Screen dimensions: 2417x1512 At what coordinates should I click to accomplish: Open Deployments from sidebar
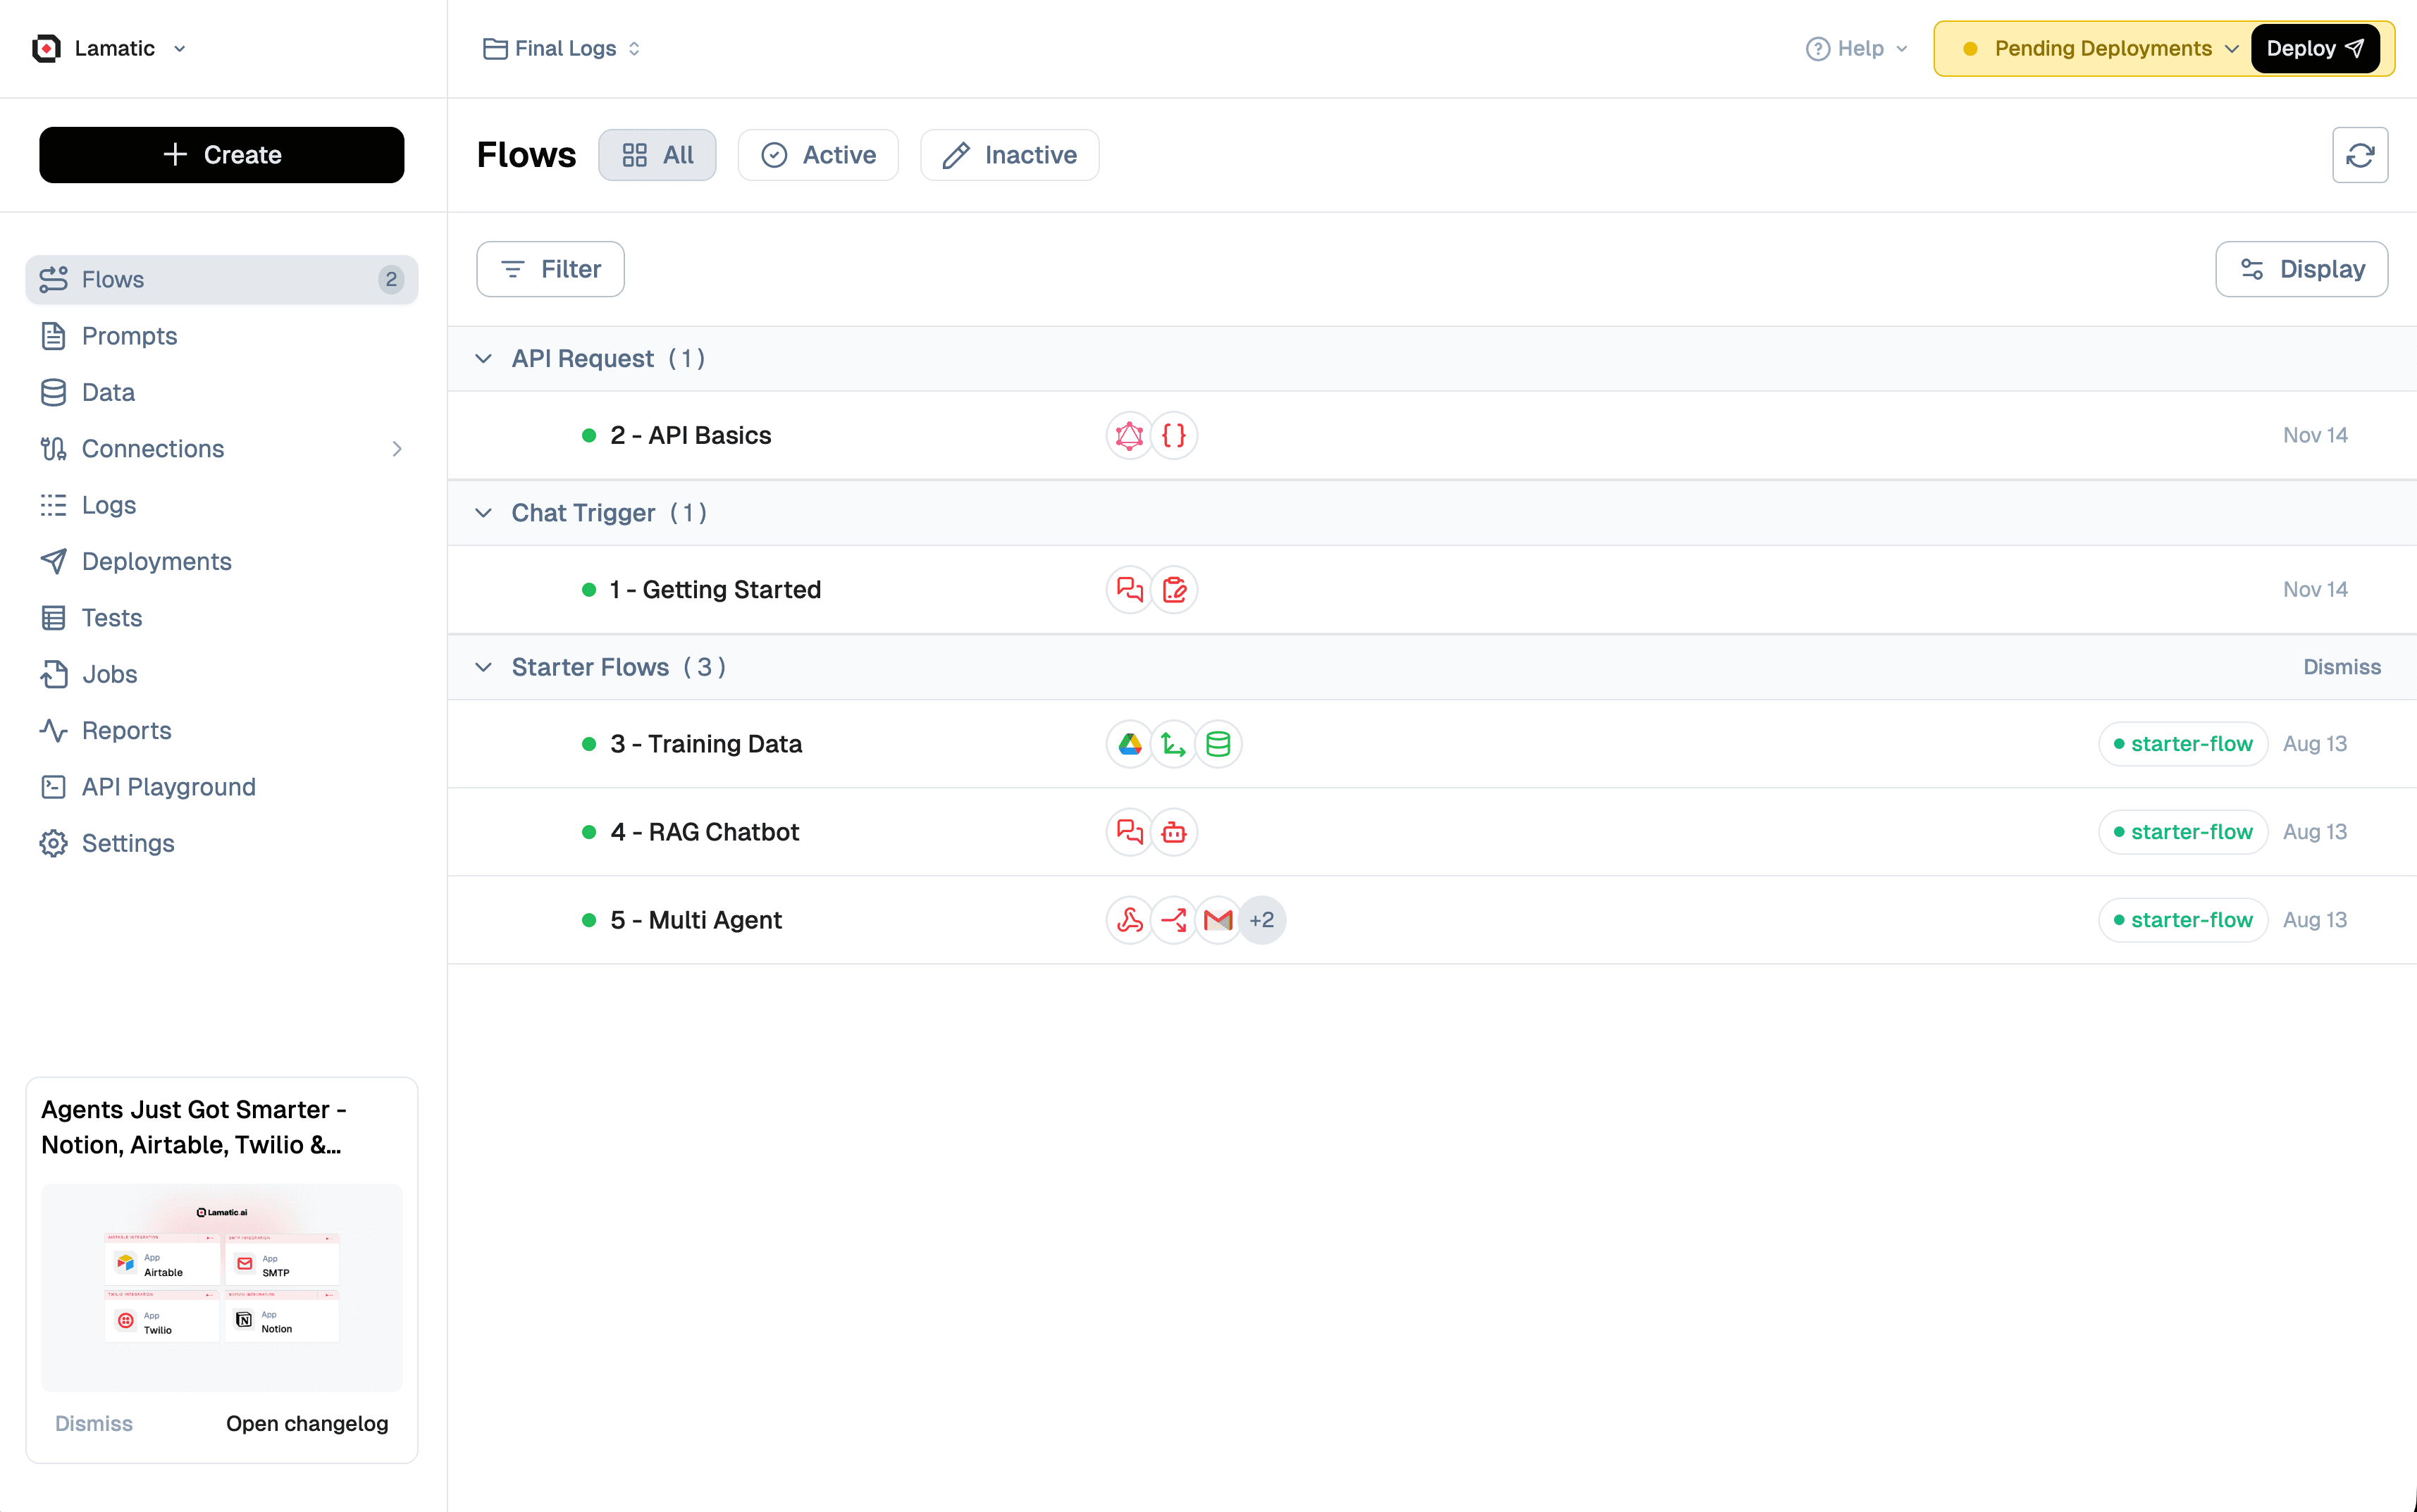(156, 561)
